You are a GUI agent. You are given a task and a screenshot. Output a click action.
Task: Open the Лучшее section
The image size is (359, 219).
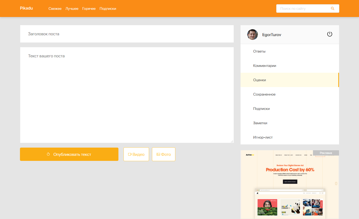coord(72,8)
